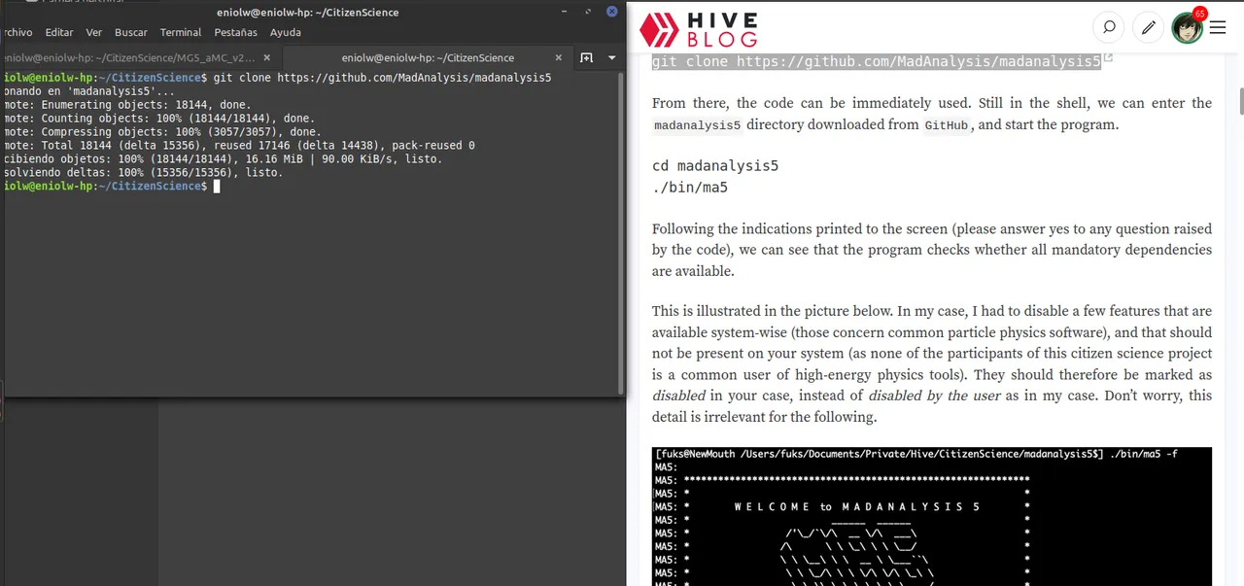Click the paragraph starting 'Following the indications'
The width and height of the screenshot is (1244, 586).
932,250
